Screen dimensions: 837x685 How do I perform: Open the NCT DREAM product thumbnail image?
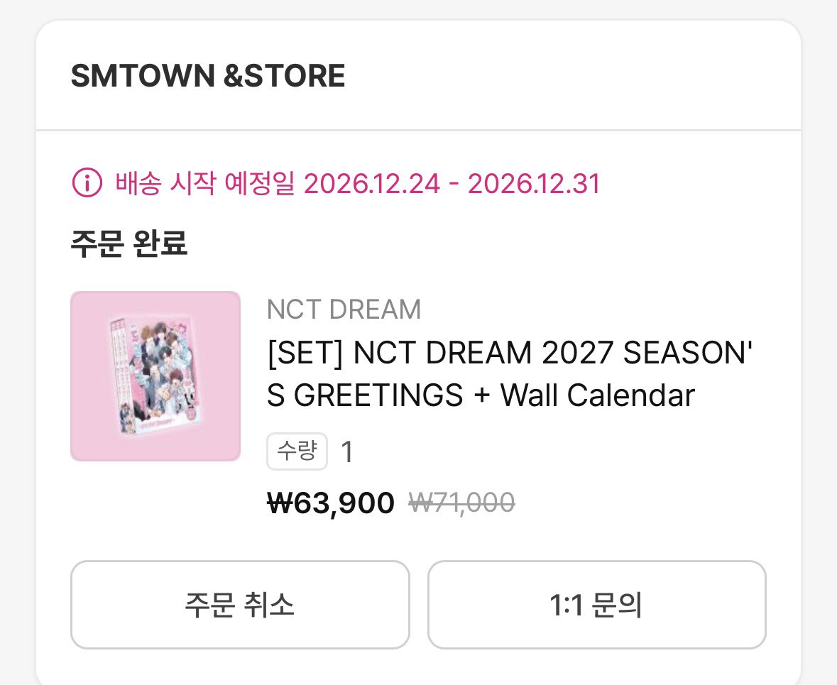tap(155, 376)
